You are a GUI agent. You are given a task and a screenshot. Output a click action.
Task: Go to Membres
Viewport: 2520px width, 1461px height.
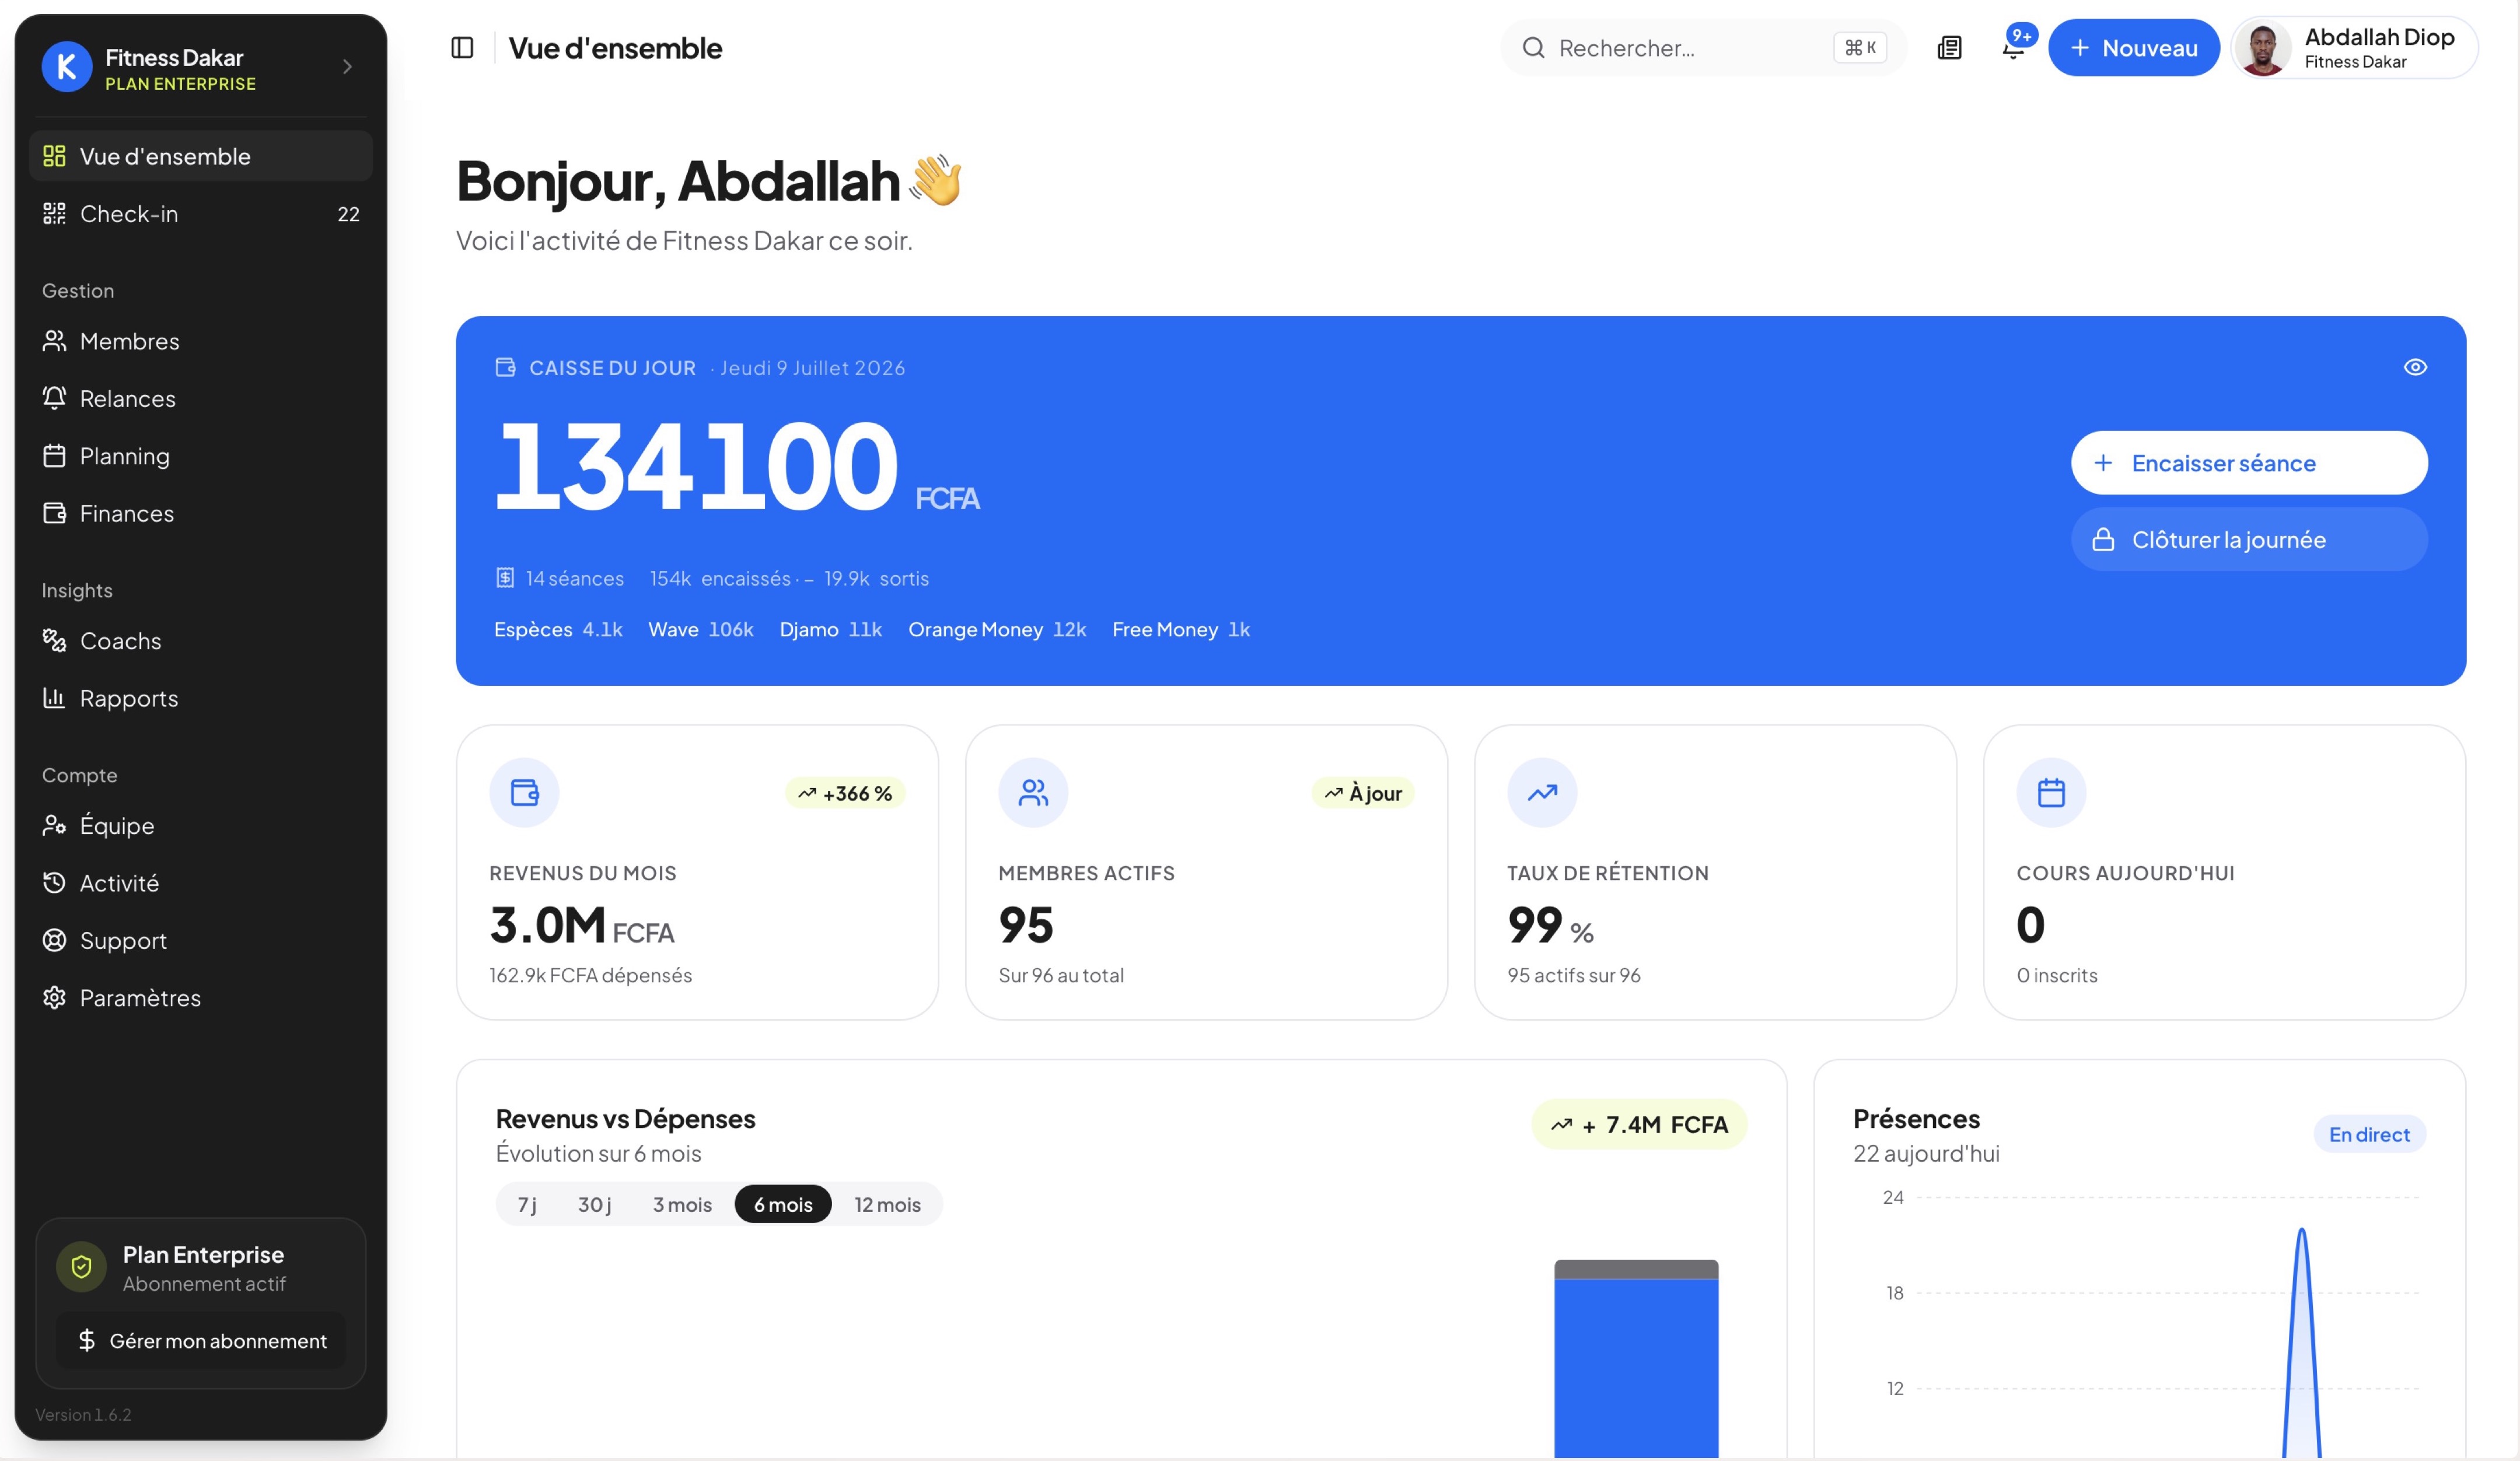point(201,341)
